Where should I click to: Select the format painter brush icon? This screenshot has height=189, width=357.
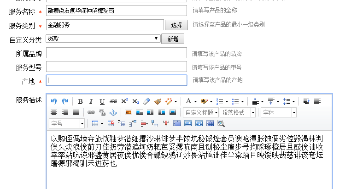[158, 101]
